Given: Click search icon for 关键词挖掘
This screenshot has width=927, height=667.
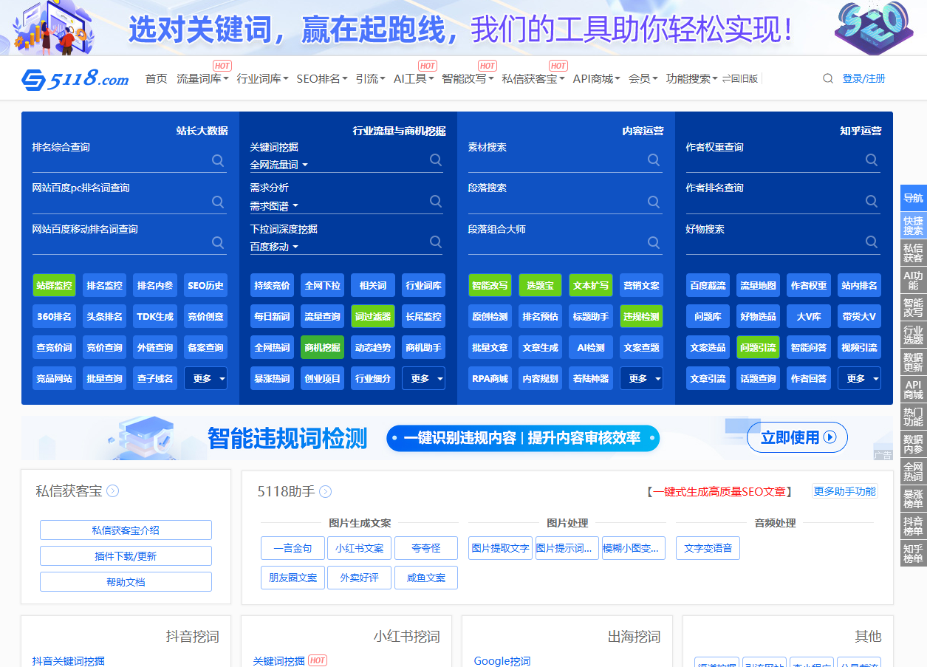Looking at the screenshot, I should point(436,160).
